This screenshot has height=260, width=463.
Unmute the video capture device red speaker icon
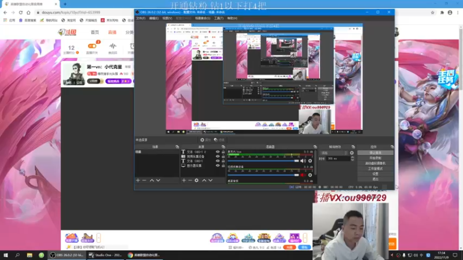pos(303,175)
